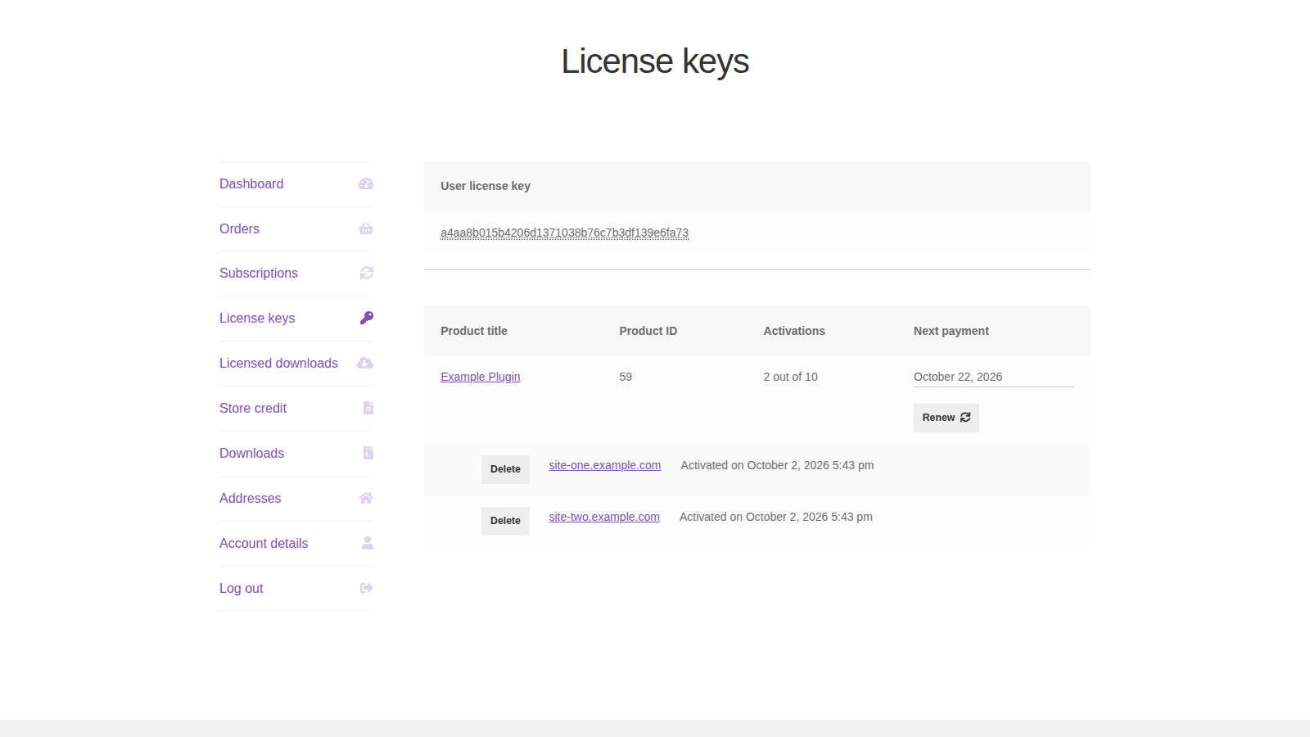Screen dimensions: 1310x737
Task: Click the 'Activations' column header
Action: tap(794, 331)
